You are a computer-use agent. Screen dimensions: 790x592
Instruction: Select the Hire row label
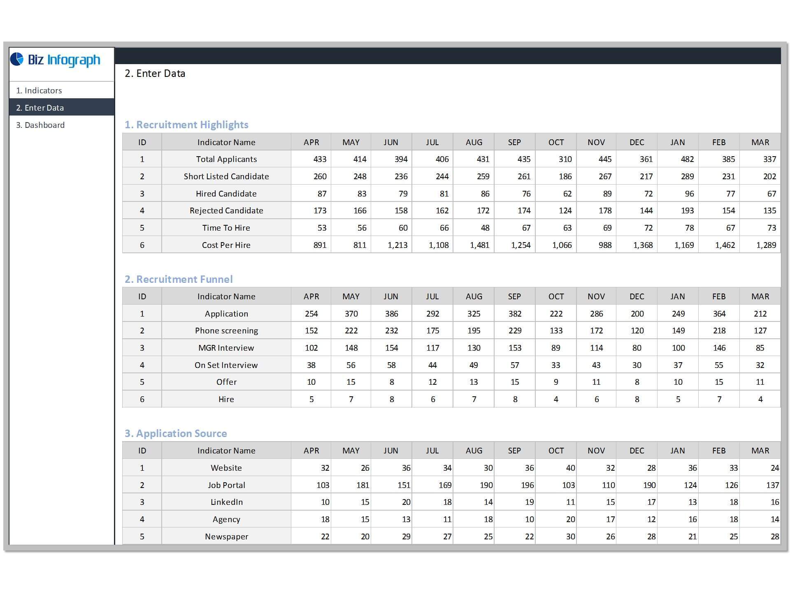pos(226,399)
